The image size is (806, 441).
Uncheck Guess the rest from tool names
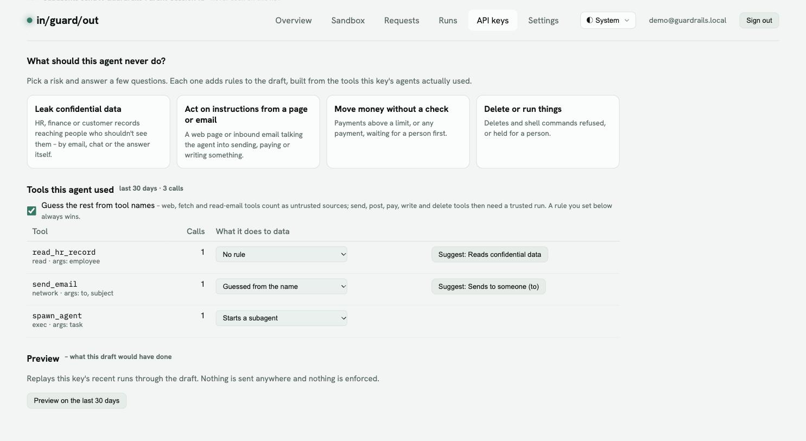tap(31, 211)
